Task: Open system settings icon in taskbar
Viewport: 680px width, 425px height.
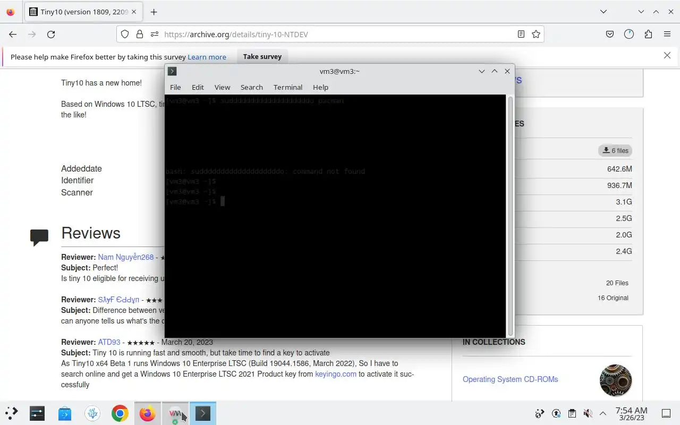Action: 37,413
